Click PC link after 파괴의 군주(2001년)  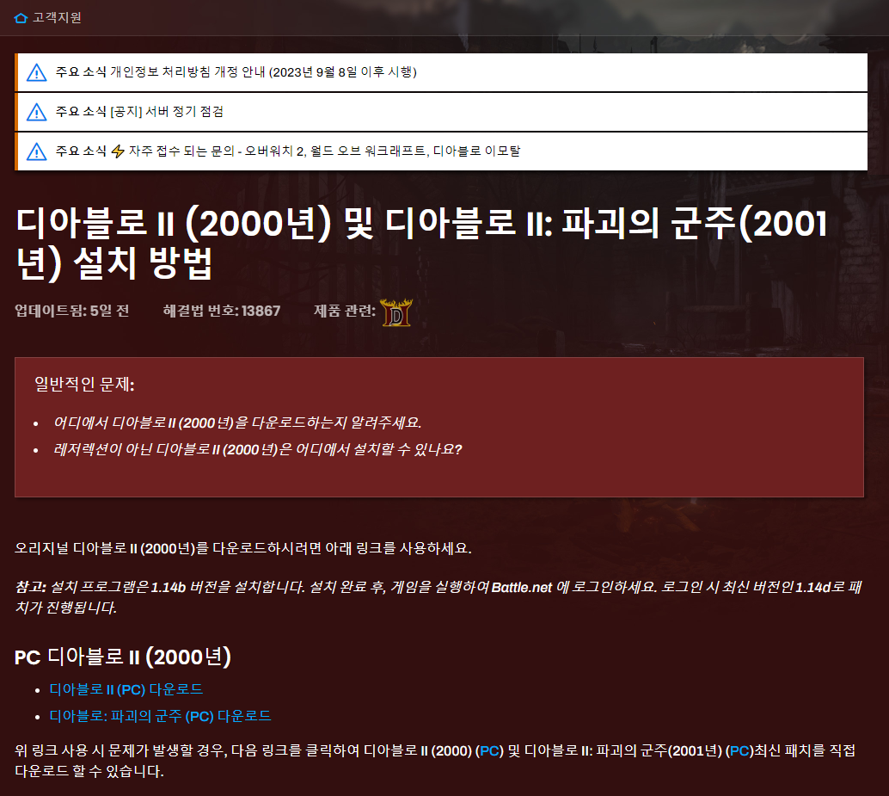739,750
